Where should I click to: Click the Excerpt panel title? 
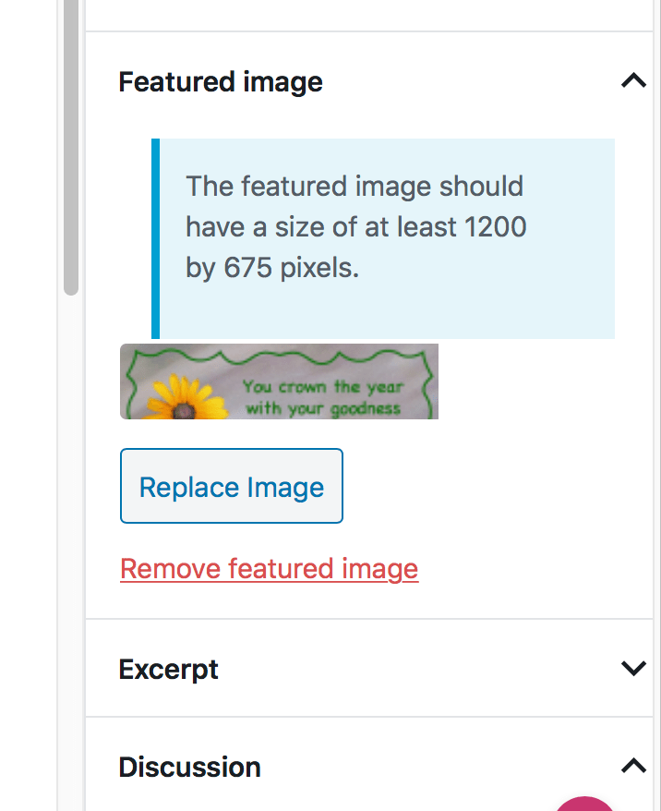pos(168,670)
